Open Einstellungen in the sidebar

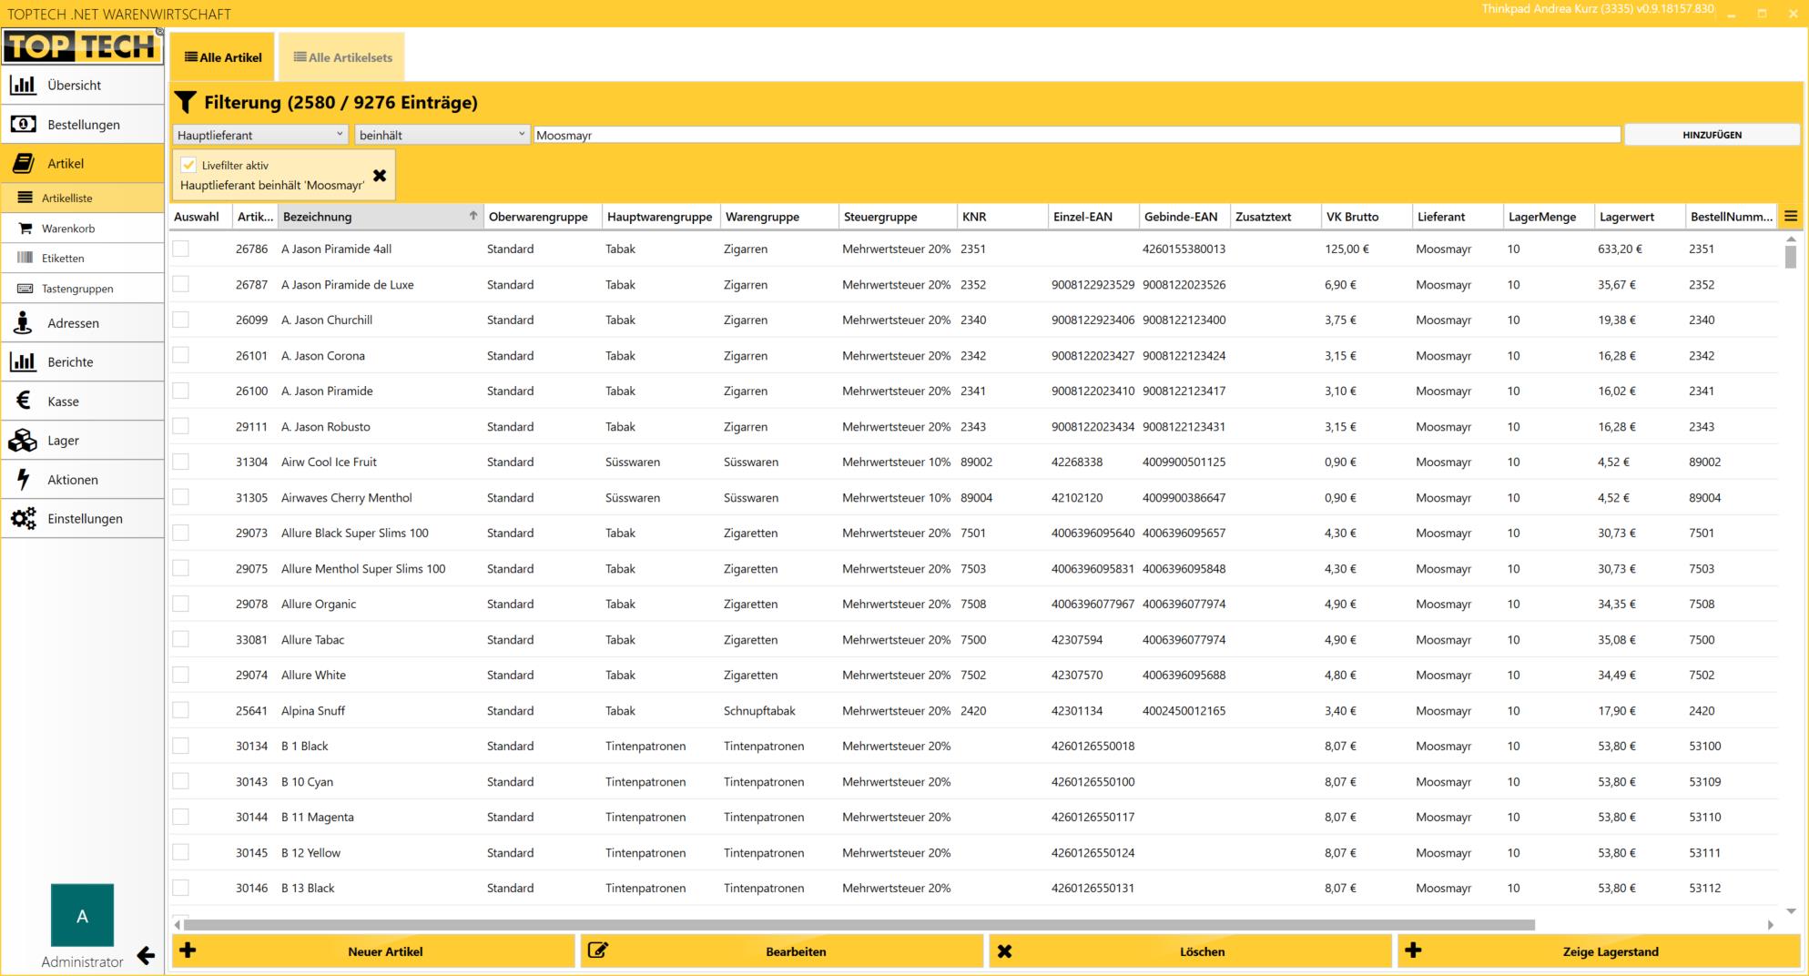(82, 518)
